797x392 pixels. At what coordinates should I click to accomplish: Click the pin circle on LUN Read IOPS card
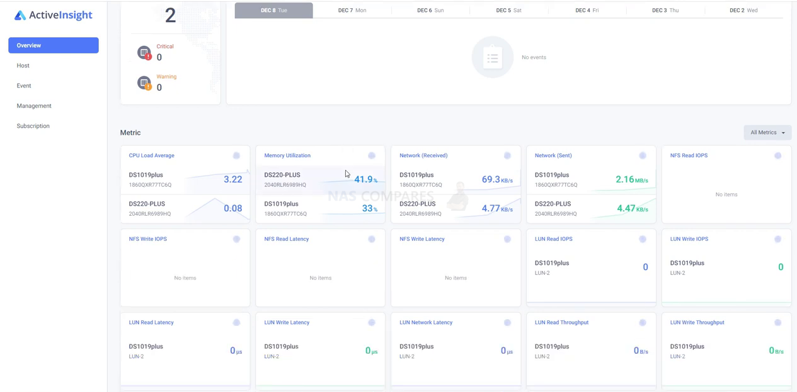click(643, 239)
